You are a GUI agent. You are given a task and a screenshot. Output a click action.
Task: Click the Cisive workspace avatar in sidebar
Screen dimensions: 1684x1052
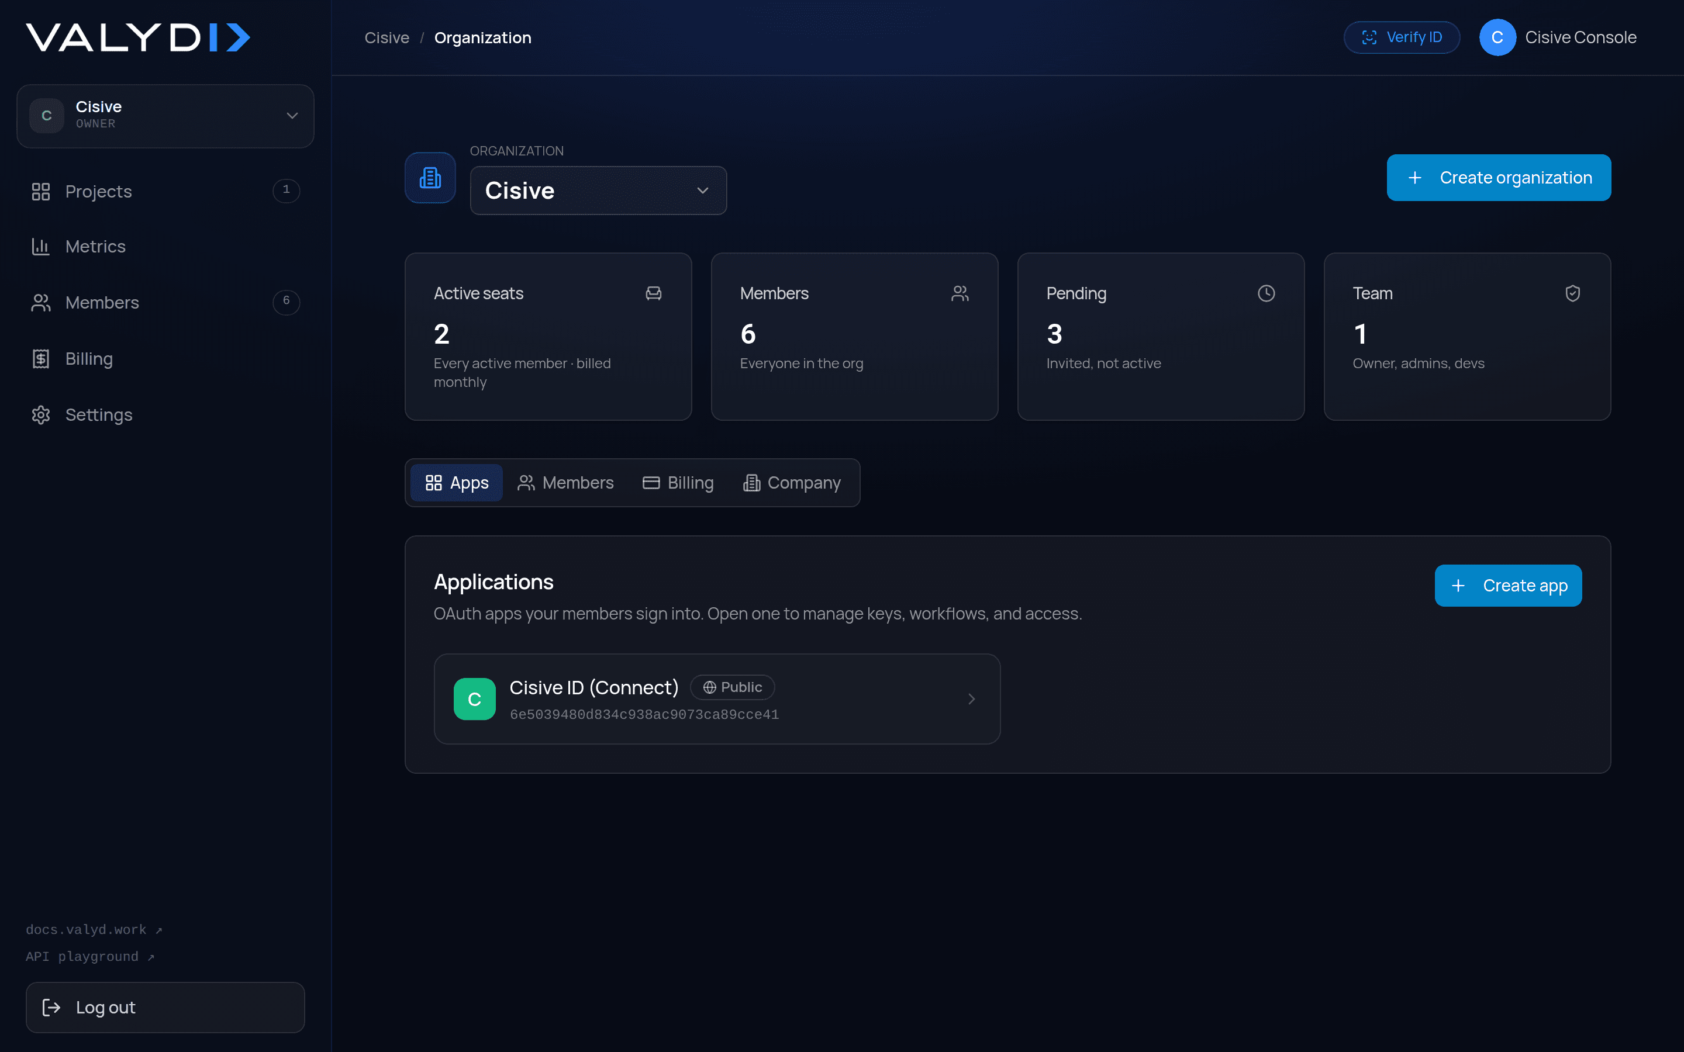click(x=47, y=116)
